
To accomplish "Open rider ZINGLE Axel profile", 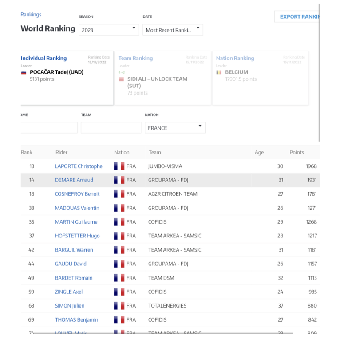I will (x=69, y=292).
